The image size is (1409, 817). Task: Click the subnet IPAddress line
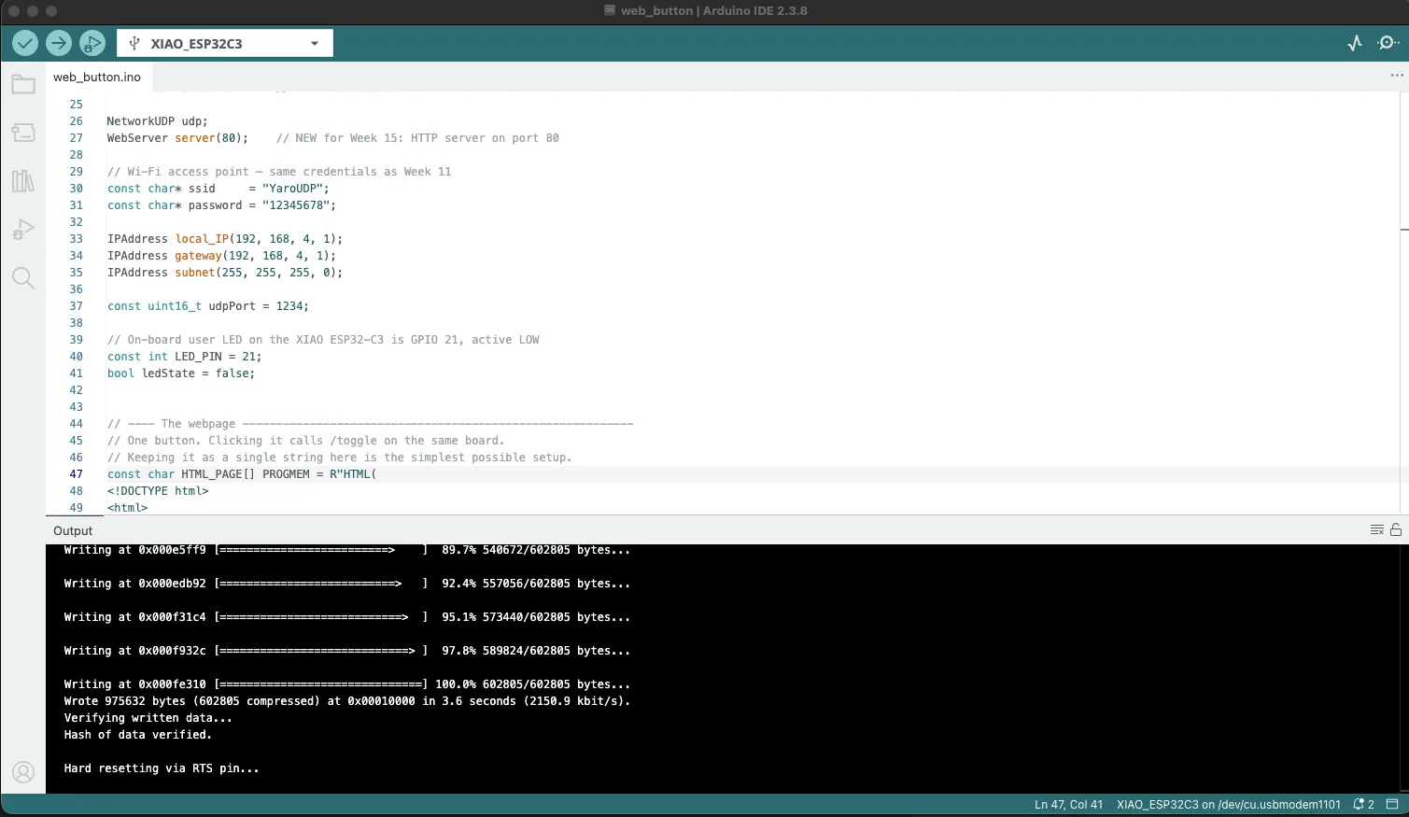225,273
